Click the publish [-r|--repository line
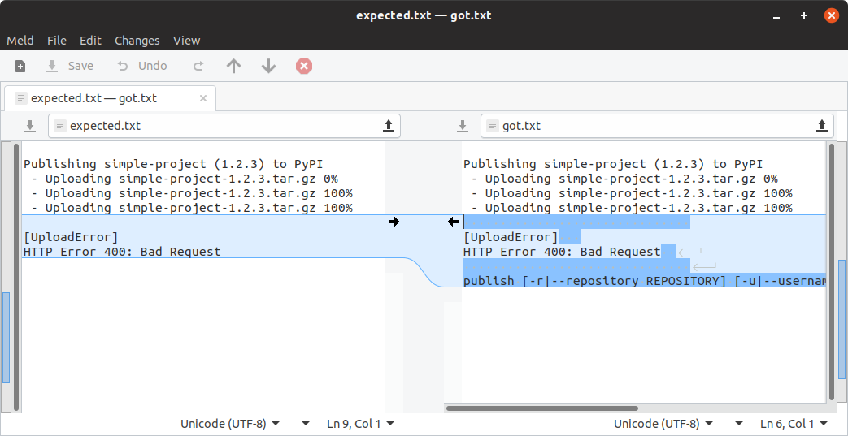The width and height of the screenshot is (848, 436). [645, 281]
